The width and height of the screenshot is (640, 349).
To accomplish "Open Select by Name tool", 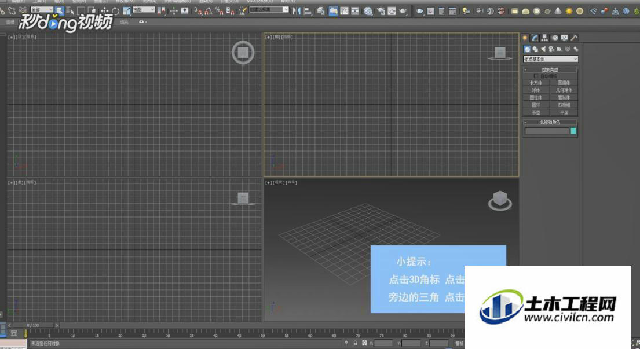I will (x=70, y=11).
